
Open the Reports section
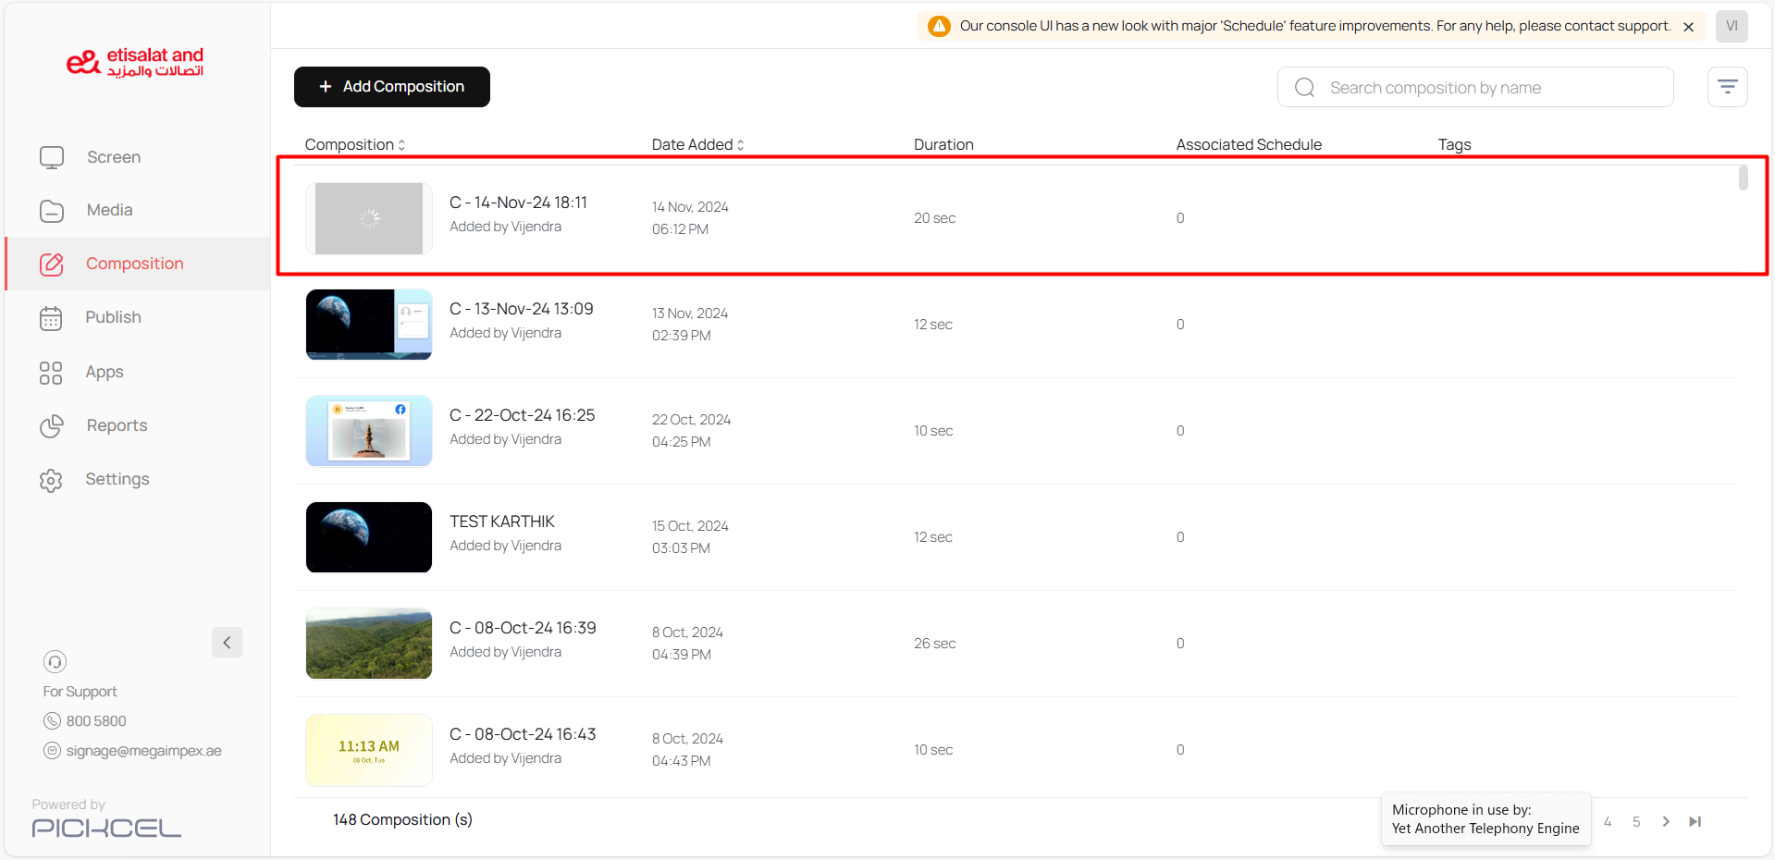[117, 425]
